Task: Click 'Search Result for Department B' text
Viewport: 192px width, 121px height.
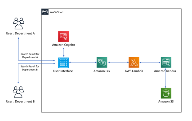Action: (x=30, y=68)
